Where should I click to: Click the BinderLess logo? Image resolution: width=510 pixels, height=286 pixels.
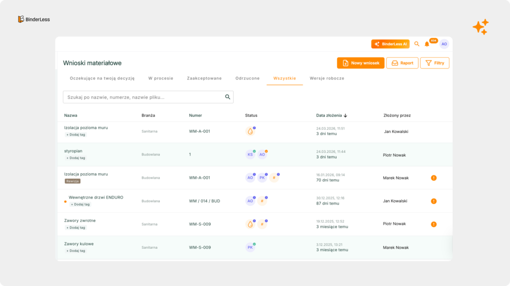[x=34, y=19]
